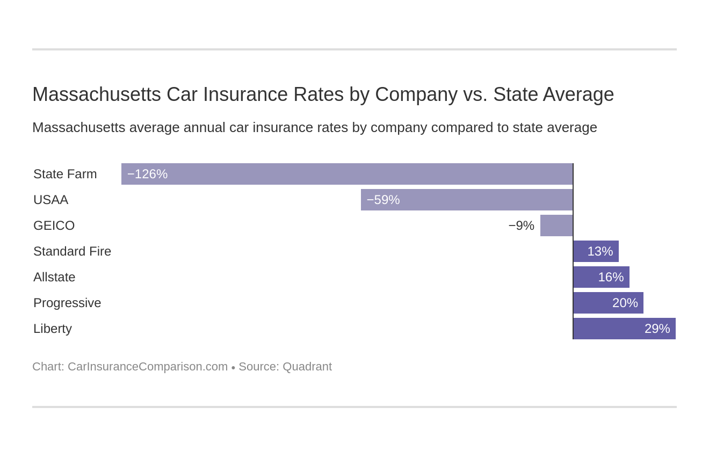Click the chart title heading

(x=323, y=94)
